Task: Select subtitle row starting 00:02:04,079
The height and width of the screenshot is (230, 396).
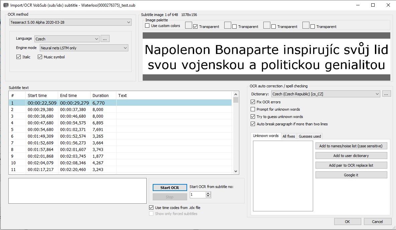Action: (120, 163)
